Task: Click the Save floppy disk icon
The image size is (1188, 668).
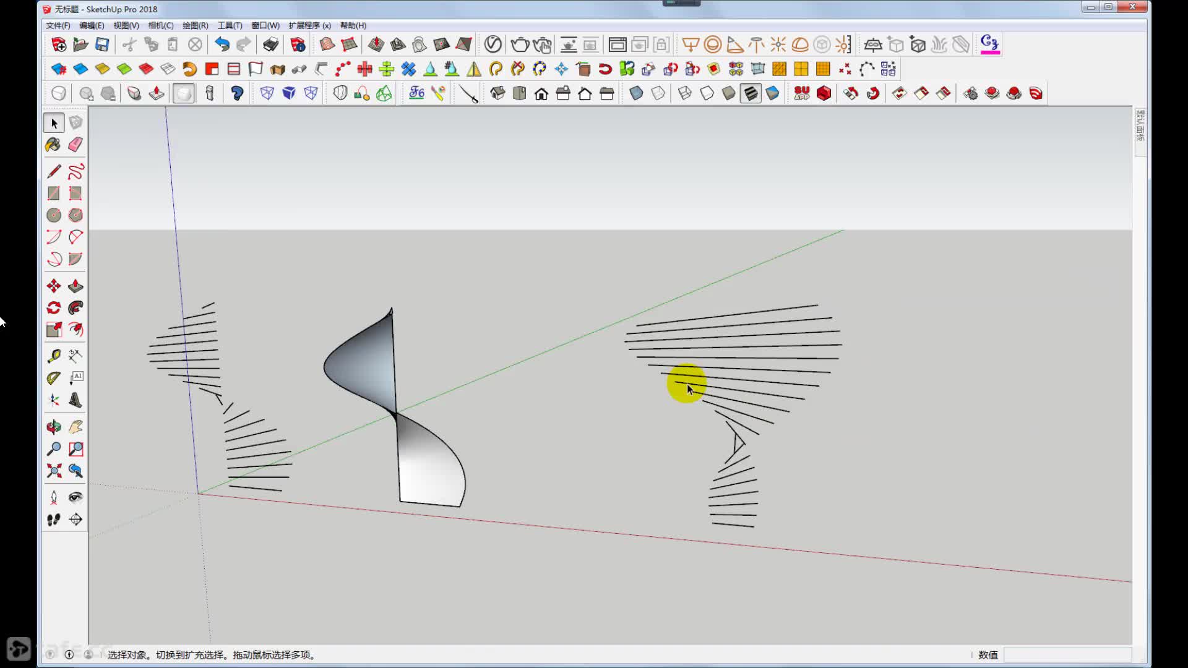Action: (102, 45)
